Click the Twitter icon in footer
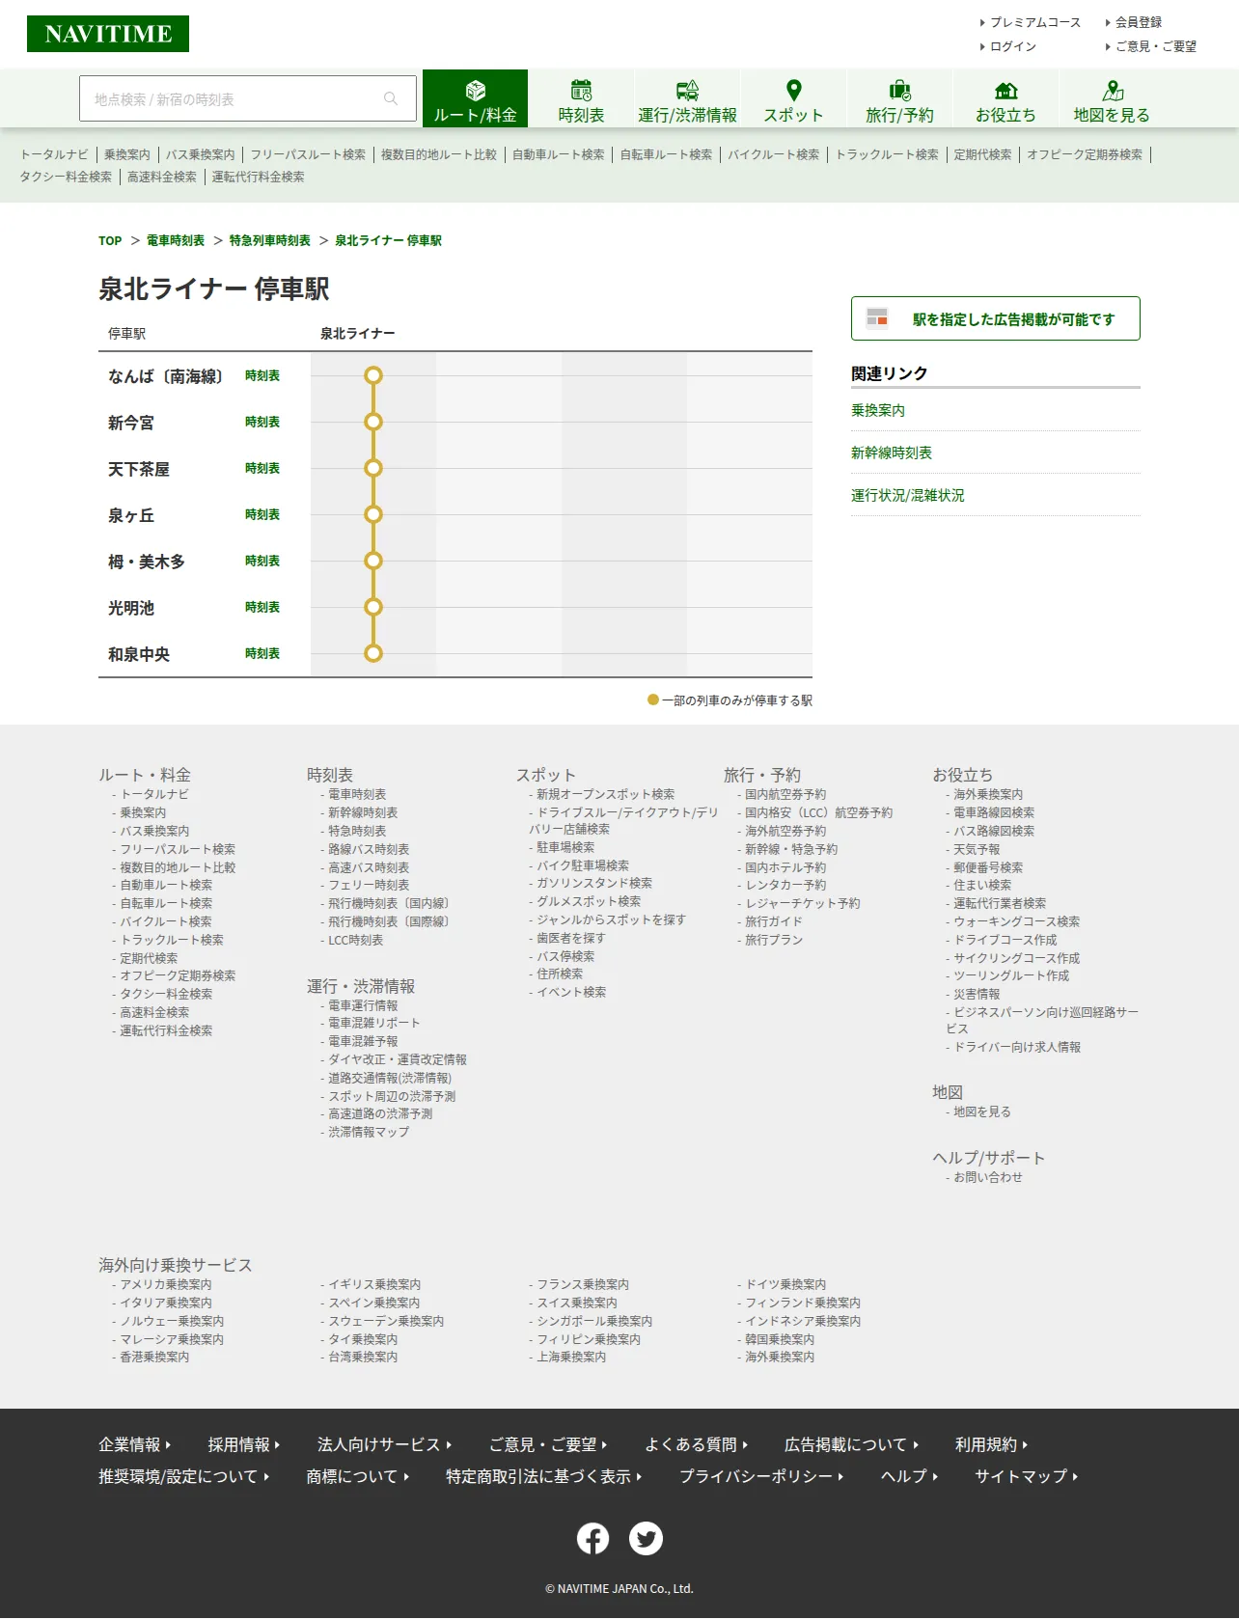 [646, 1538]
